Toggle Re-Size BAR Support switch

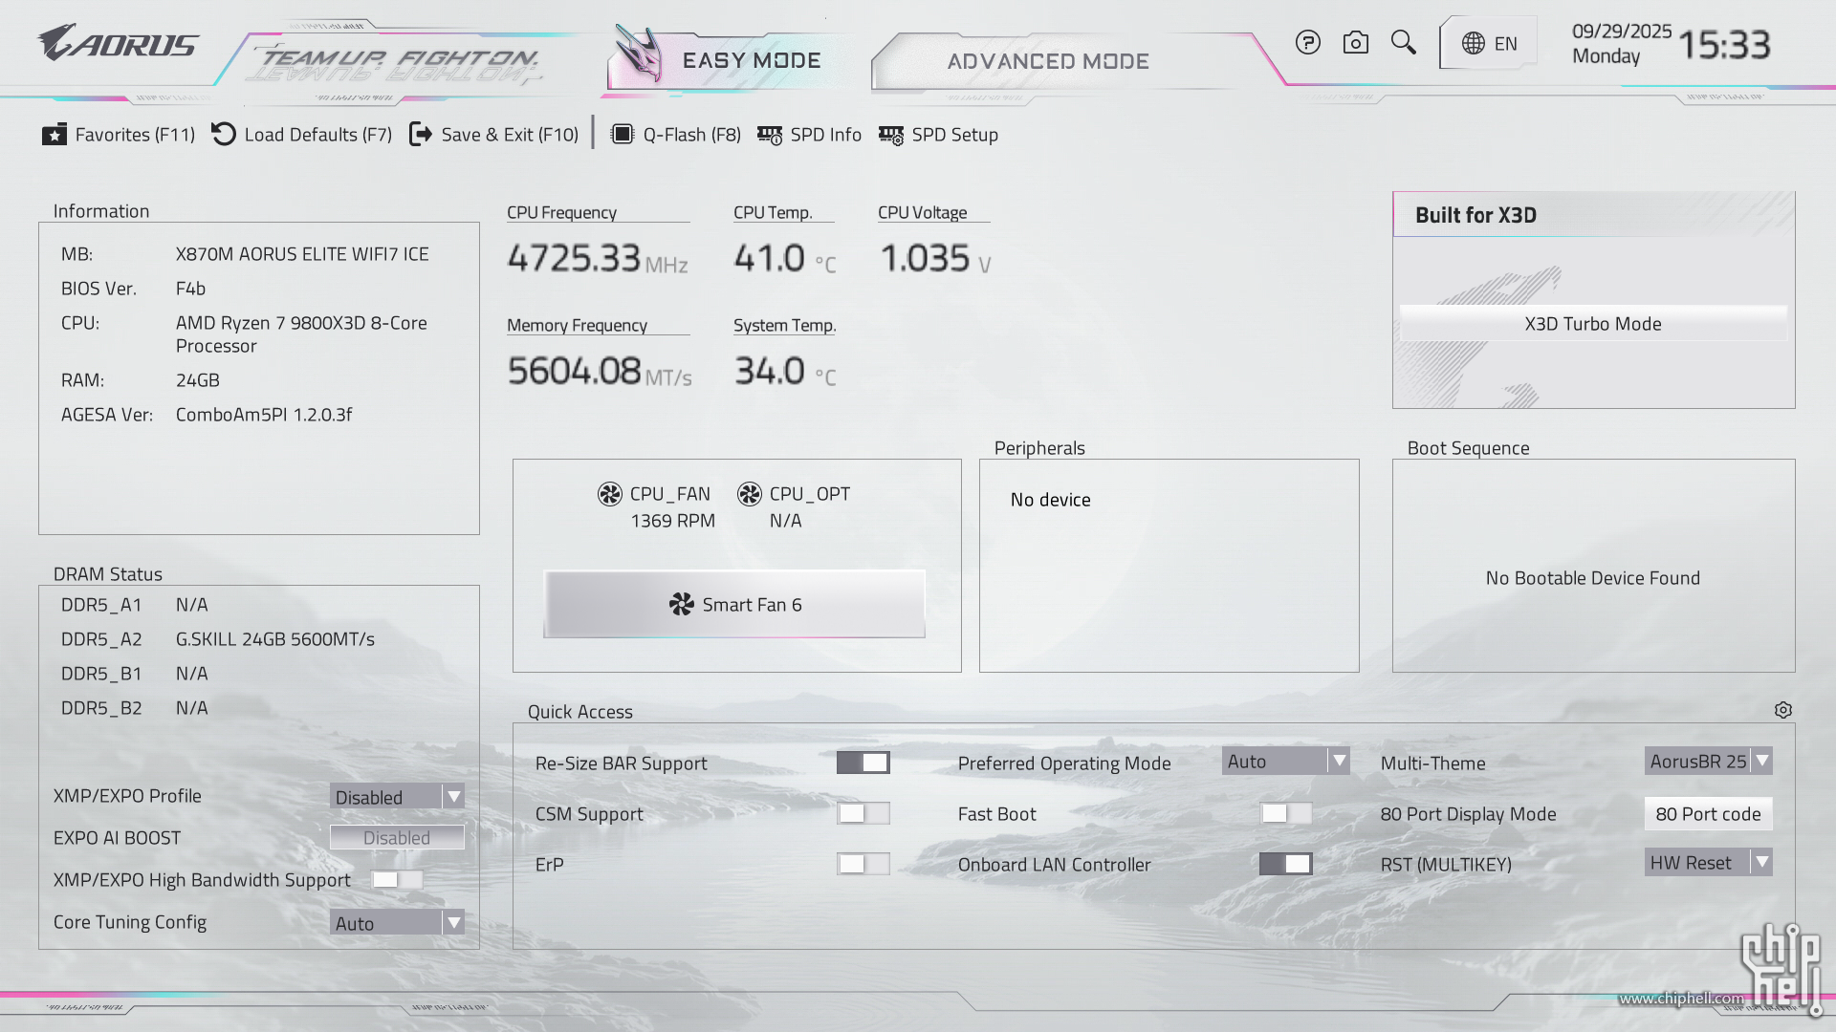[x=863, y=763]
